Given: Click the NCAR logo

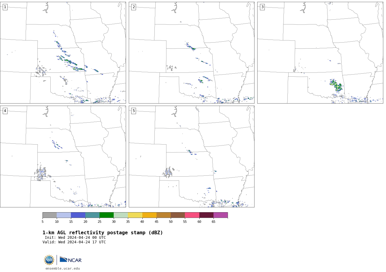Looking at the screenshot, I should click(x=71, y=260).
